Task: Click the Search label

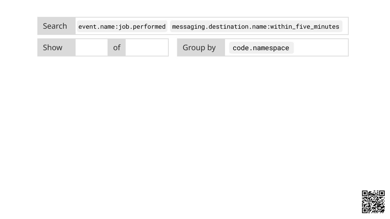Action: (x=55, y=26)
